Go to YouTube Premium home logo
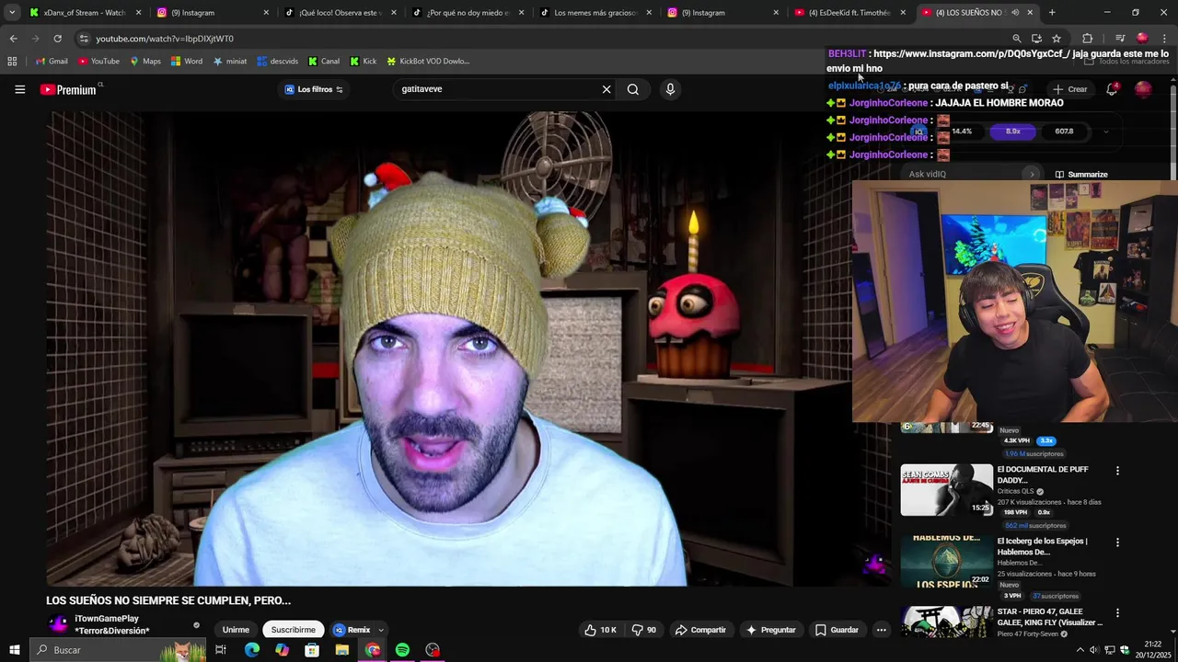 (x=68, y=89)
